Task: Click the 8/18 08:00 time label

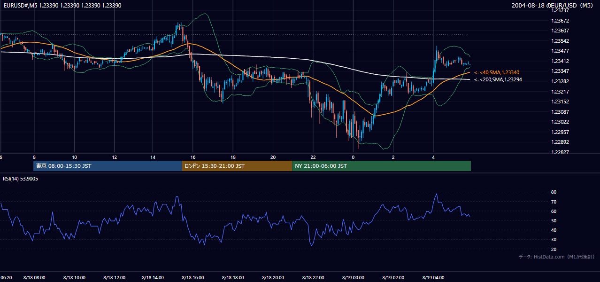Action: click(34, 278)
